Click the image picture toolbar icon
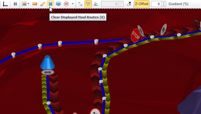The height and width of the screenshot is (114, 201). 24,4
